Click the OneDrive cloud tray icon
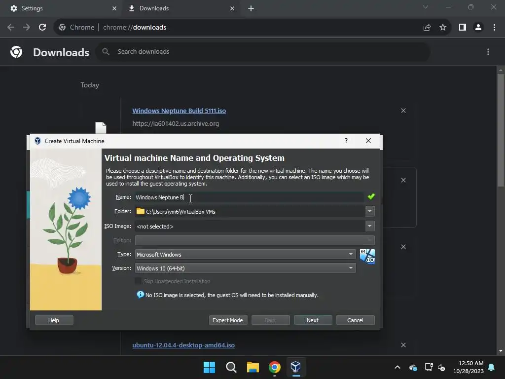505x379 pixels. coord(413,367)
